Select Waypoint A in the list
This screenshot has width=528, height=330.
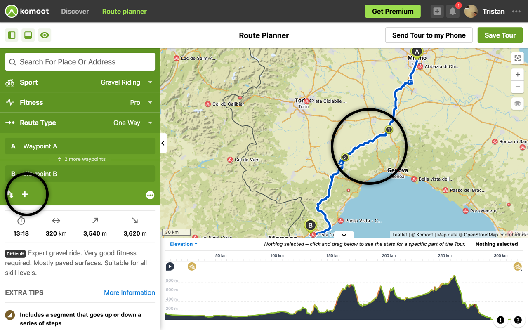(x=80, y=146)
